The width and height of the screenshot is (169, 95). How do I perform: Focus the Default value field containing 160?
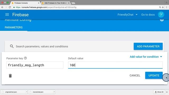coord(115,65)
